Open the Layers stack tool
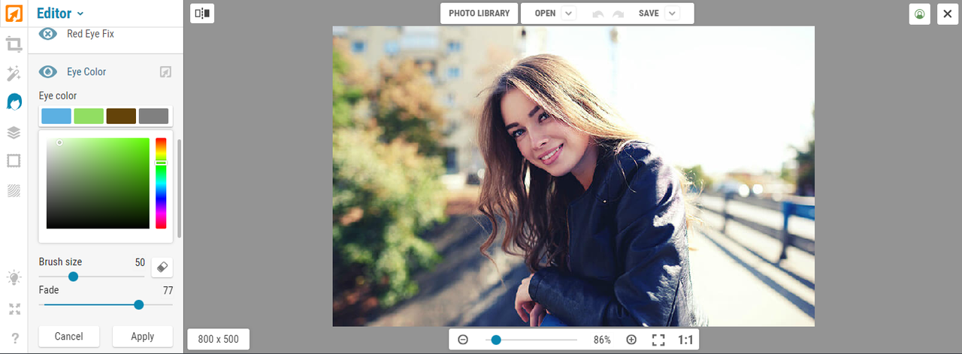The width and height of the screenshot is (962, 354). tap(14, 132)
